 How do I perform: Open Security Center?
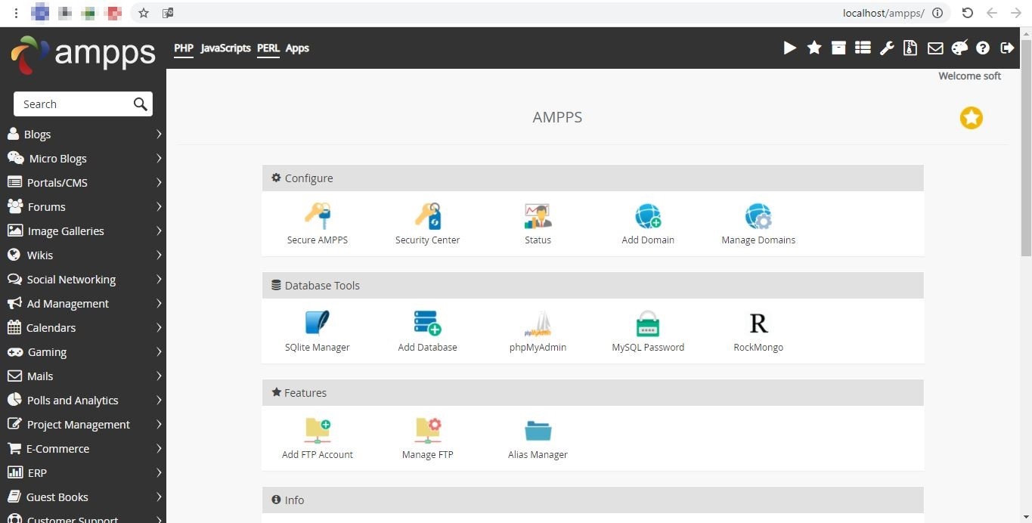(x=427, y=216)
